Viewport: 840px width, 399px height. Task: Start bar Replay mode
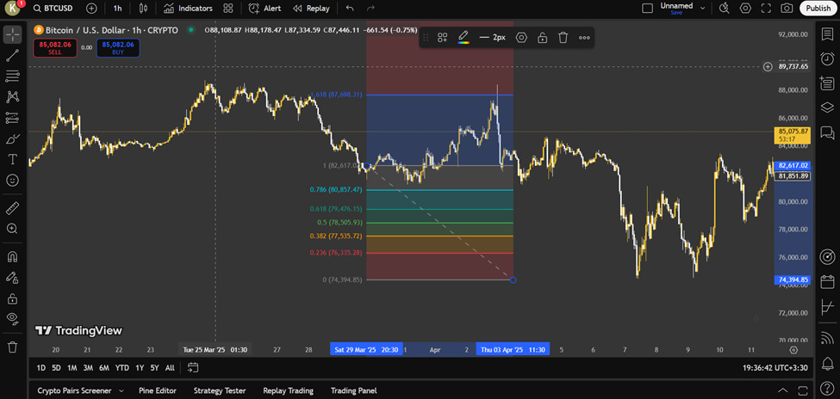click(311, 9)
